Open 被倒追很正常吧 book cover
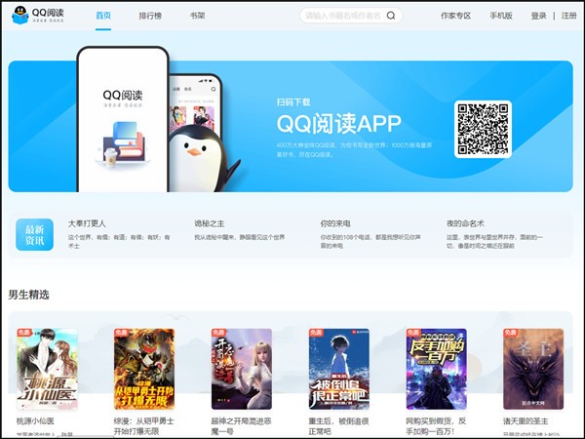 point(339,369)
